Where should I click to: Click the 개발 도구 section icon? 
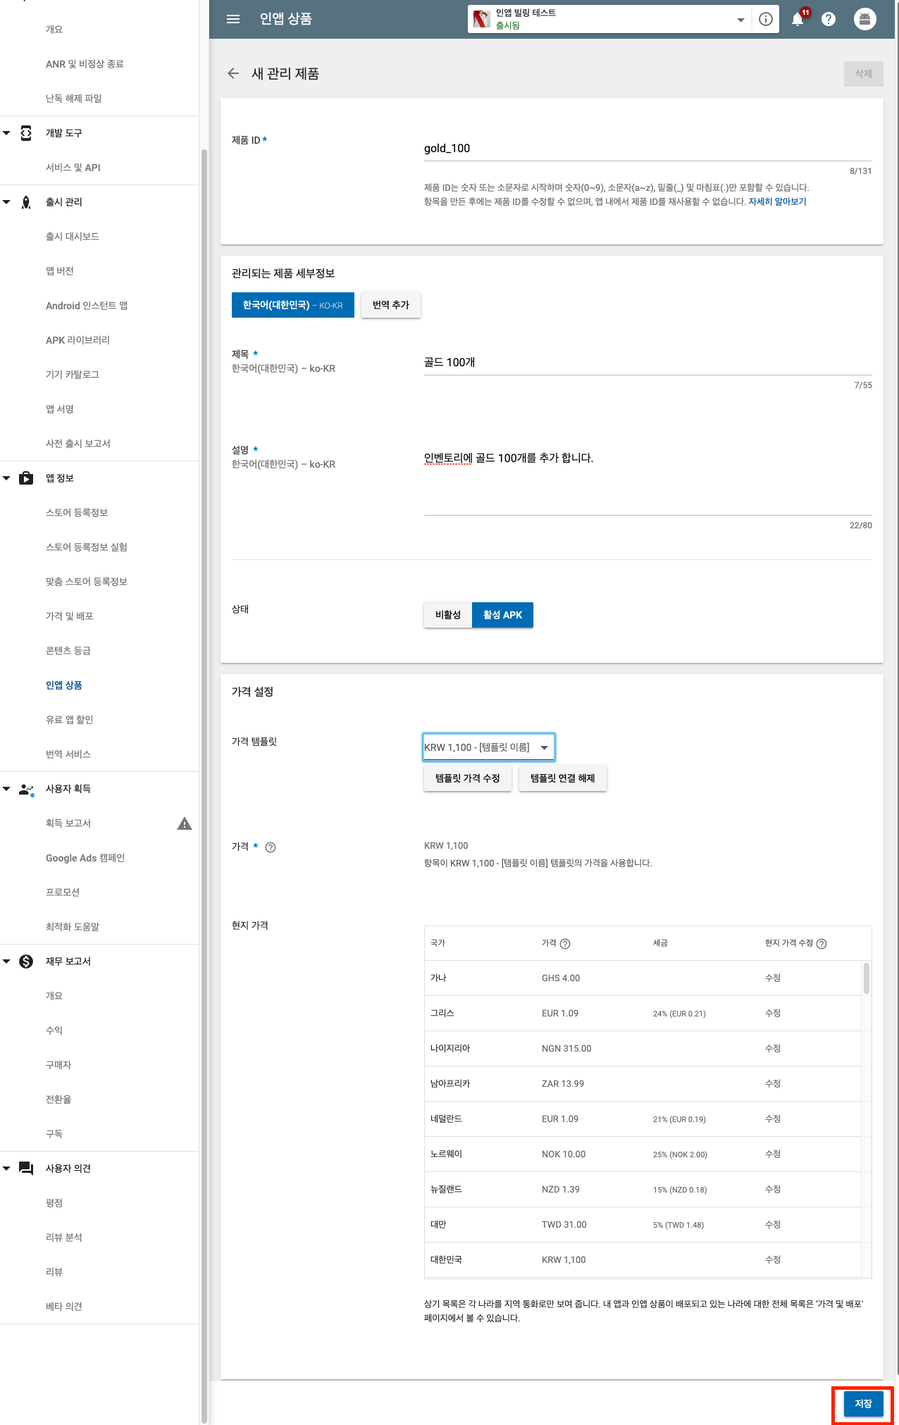26,132
